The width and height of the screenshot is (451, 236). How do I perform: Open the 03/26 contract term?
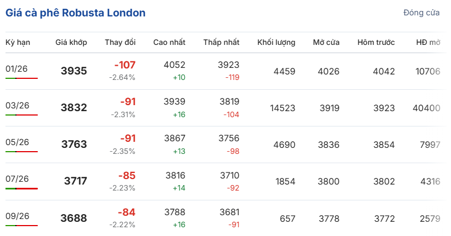[16, 106]
